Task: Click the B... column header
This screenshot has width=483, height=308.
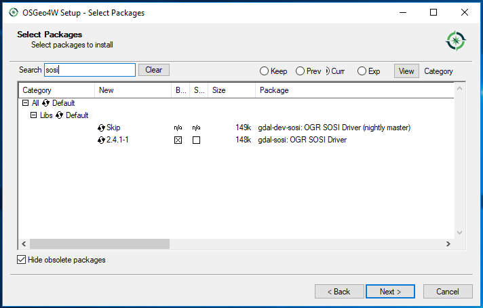Action: 180,90
